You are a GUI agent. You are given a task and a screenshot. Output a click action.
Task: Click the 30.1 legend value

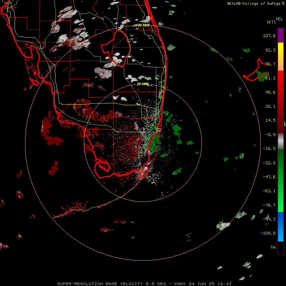click(270, 106)
